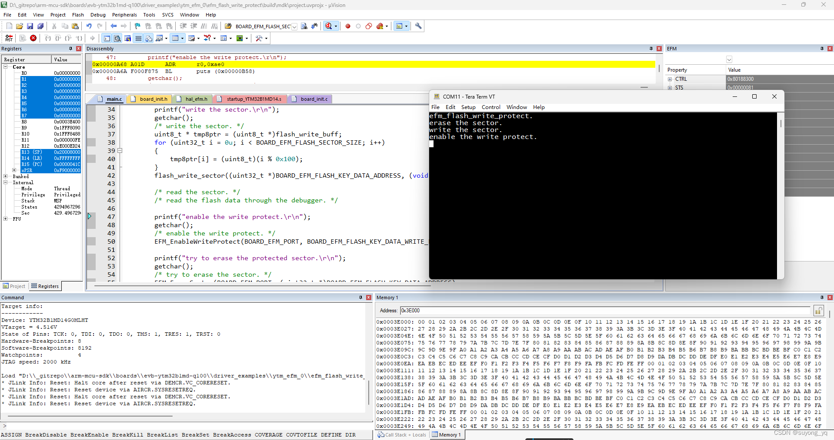Close the EFM panel
Image resolution: width=834 pixels, height=440 pixels.
pyautogui.click(x=830, y=49)
